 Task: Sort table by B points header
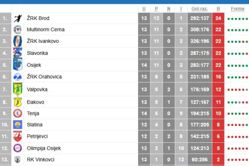tap(218, 9)
